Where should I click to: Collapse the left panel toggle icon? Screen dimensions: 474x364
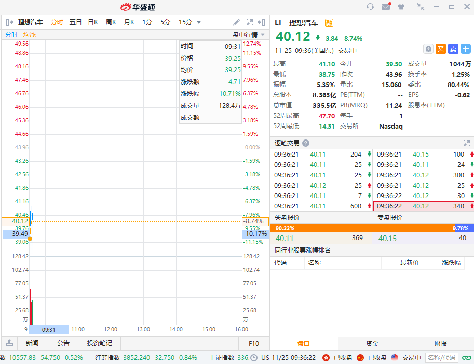tap(9, 22)
